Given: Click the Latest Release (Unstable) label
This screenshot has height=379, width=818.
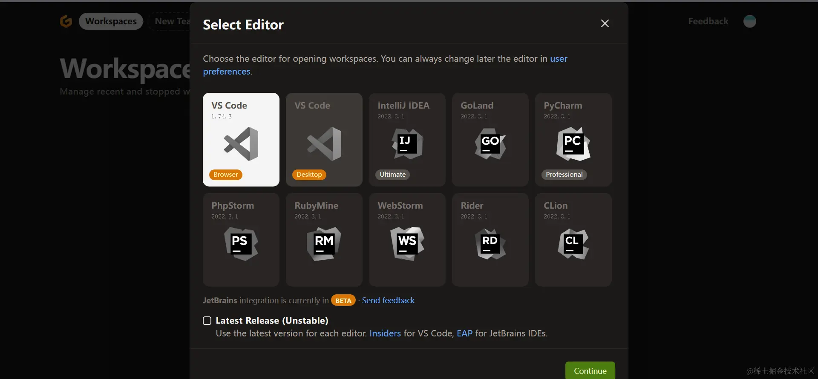Looking at the screenshot, I should point(272,321).
